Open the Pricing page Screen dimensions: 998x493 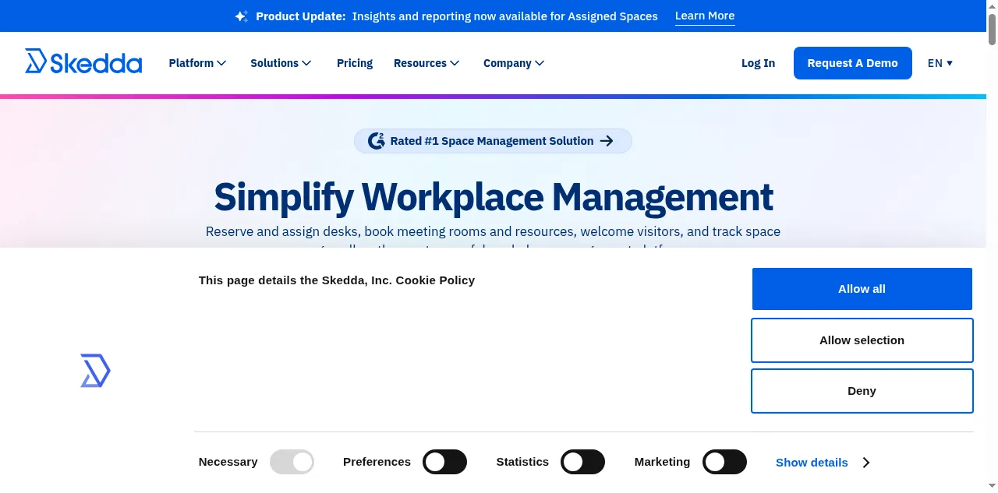tap(355, 63)
